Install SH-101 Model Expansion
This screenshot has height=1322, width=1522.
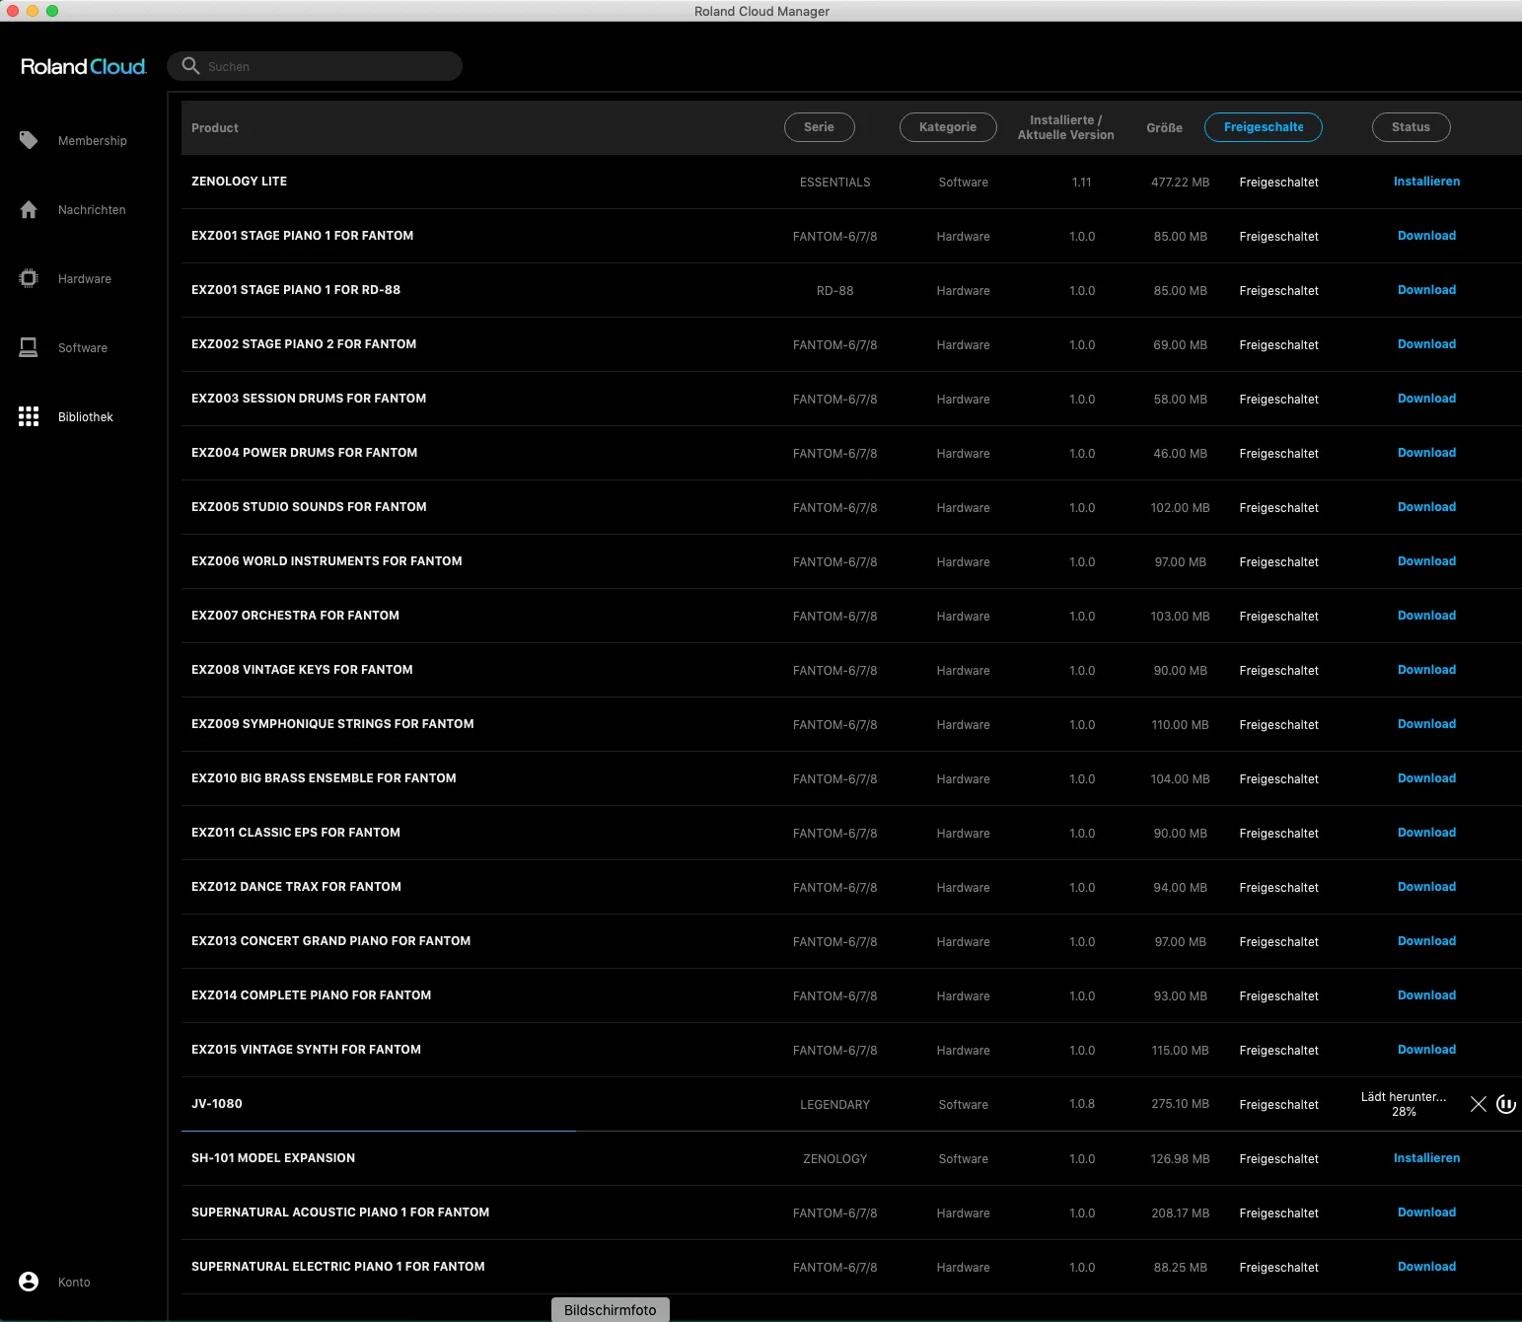pos(1426,1158)
